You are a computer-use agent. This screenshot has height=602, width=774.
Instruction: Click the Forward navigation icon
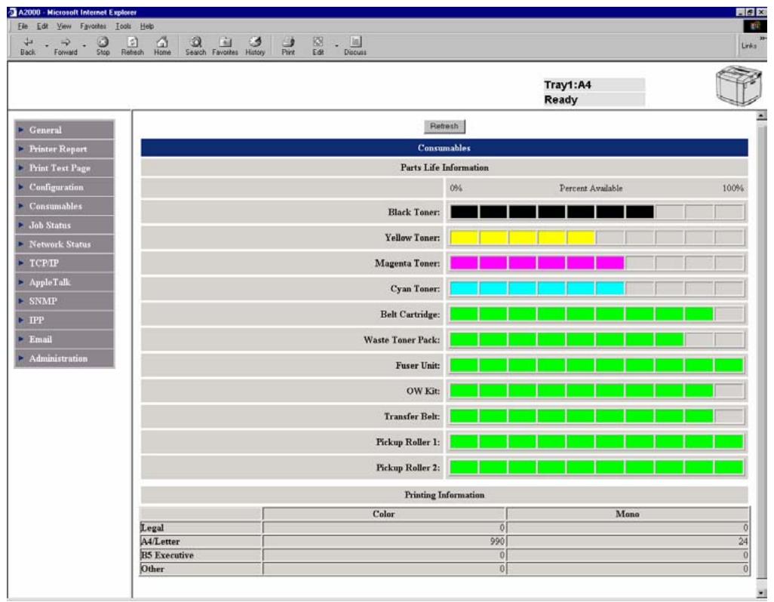click(66, 46)
